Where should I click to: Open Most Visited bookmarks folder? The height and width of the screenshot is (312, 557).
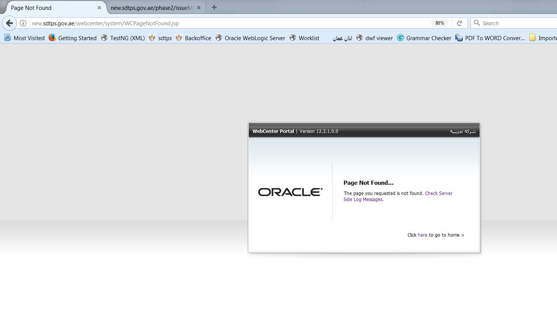click(x=24, y=38)
